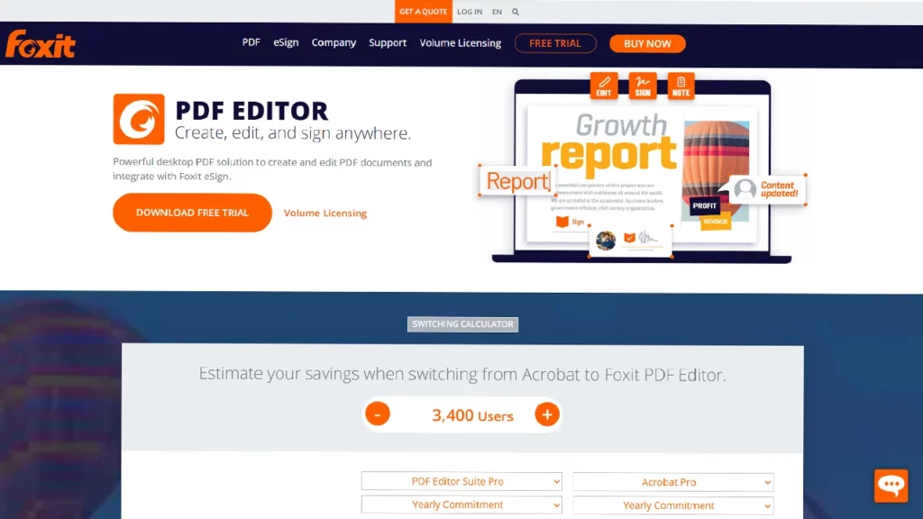
Task: Click Get a Quote in top bar
Action: (x=423, y=12)
